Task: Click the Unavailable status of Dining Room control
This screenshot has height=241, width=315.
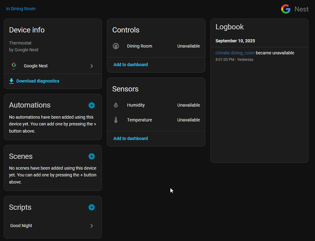Action: tap(188, 46)
